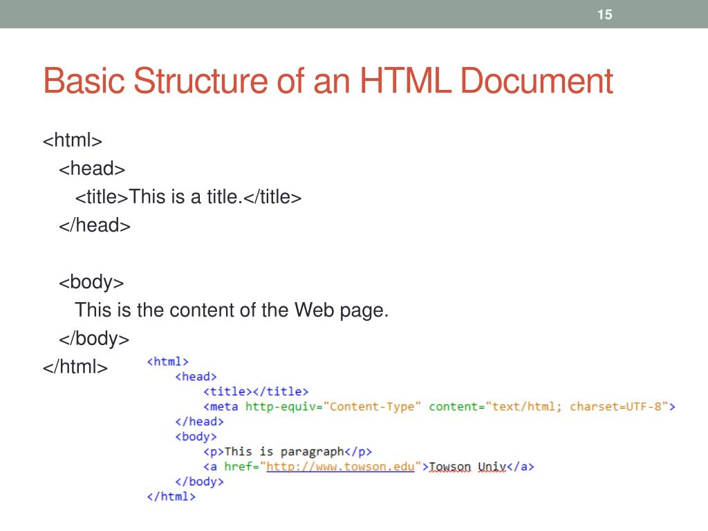This screenshot has height=531, width=708.
Task: Click the blue <body> tag in code snippet
Action: (196, 437)
